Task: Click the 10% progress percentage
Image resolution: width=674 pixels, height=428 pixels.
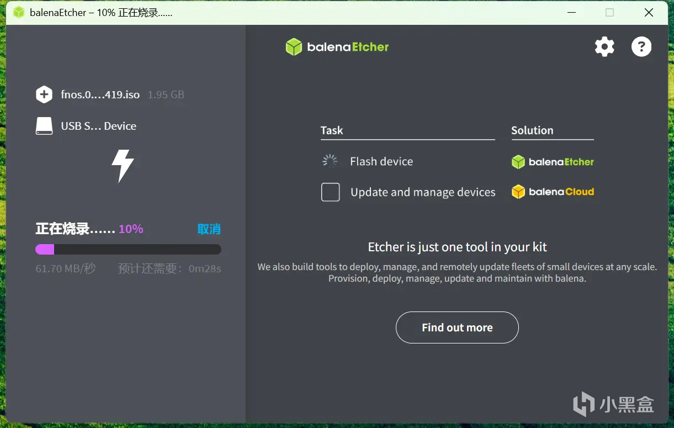Action: coord(131,229)
